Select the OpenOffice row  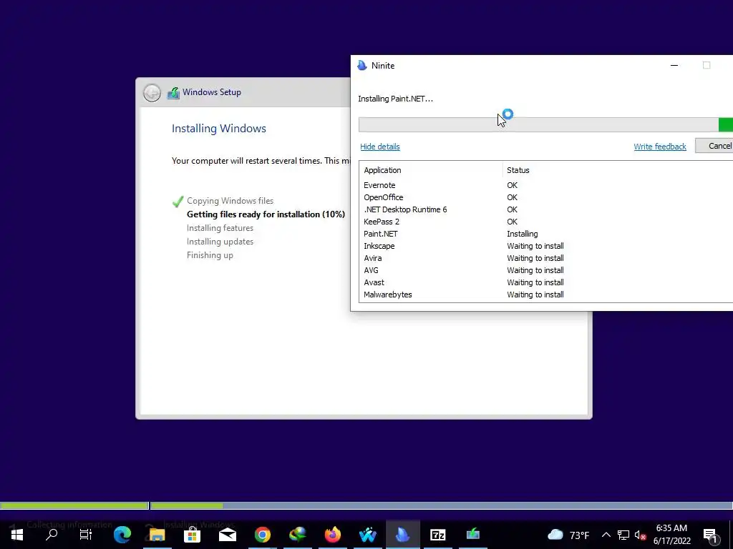(545, 197)
